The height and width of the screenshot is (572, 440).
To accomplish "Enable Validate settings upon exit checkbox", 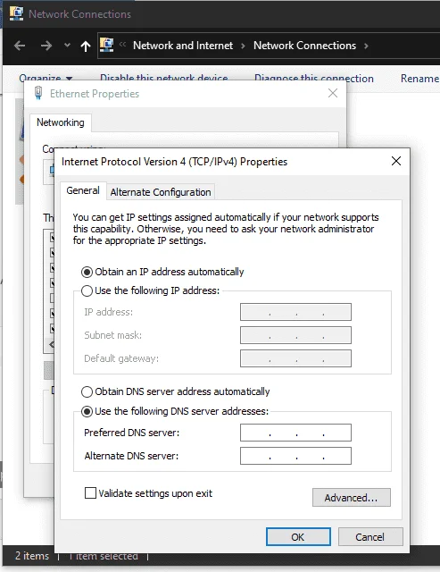I will coord(90,493).
